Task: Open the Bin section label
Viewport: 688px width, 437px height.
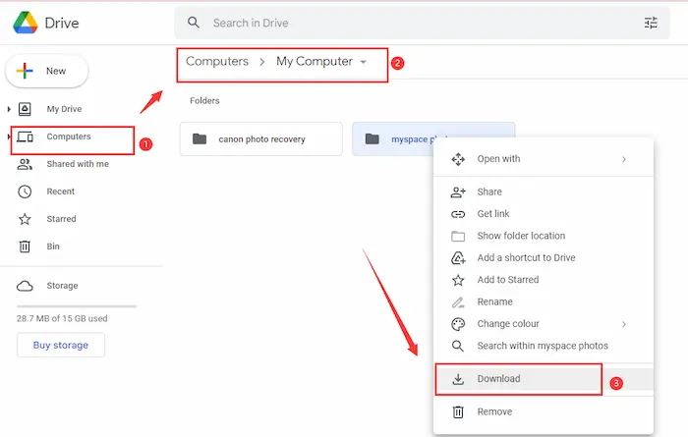Action: (53, 246)
